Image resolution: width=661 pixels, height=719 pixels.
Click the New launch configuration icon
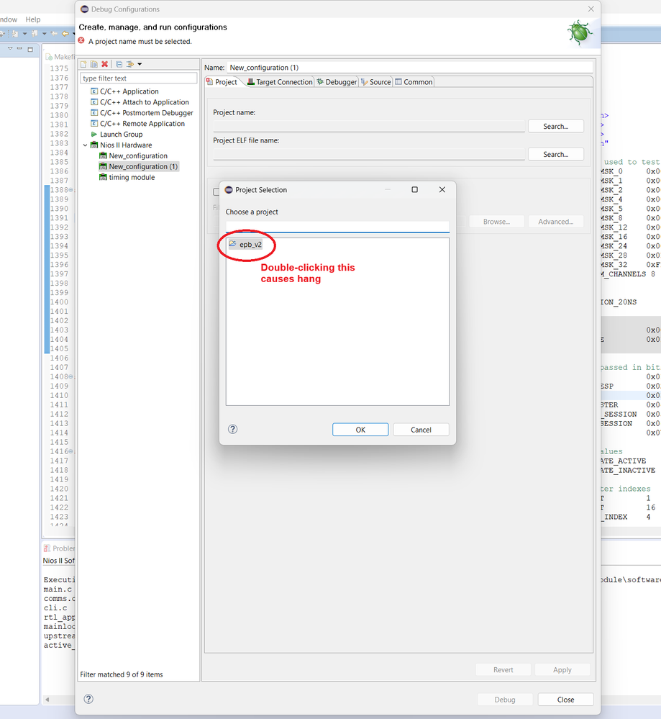tap(83, 64)
